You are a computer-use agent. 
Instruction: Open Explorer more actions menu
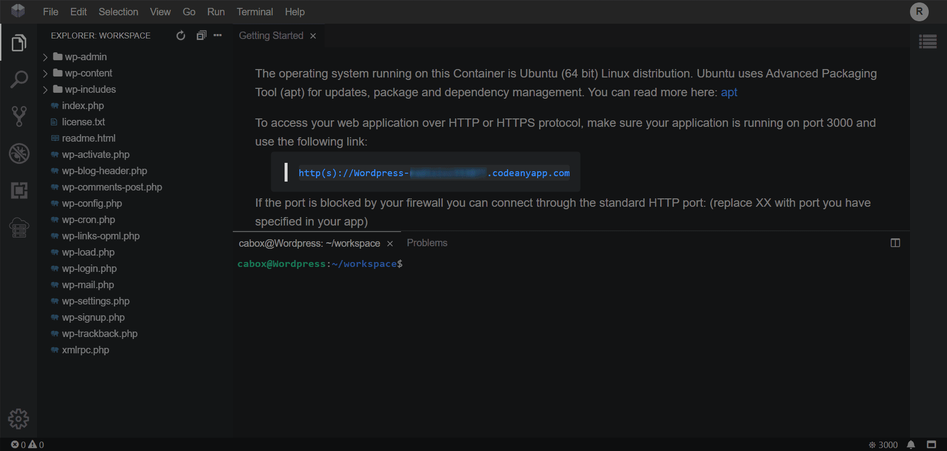[x=218, y=36]
